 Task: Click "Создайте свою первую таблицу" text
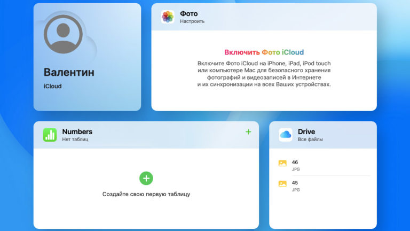(146, 194)
